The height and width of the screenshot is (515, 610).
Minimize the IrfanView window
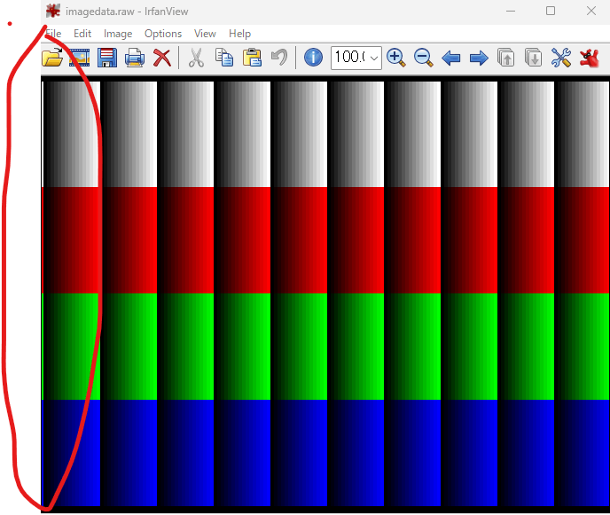click(511, 11)
